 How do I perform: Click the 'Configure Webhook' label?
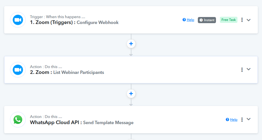pyautogui.click(x=98, y=23)
